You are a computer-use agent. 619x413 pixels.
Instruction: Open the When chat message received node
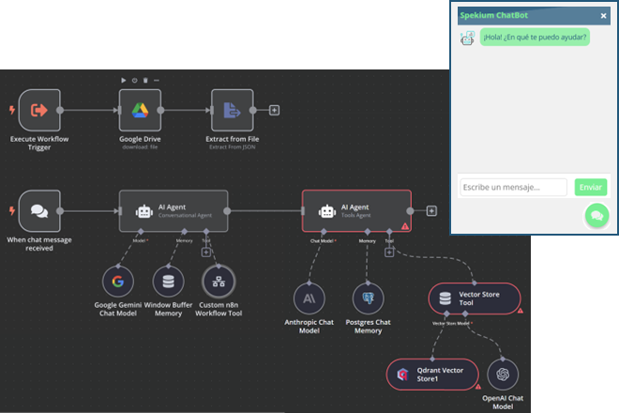pyautogui.click(x=39, y=211)
